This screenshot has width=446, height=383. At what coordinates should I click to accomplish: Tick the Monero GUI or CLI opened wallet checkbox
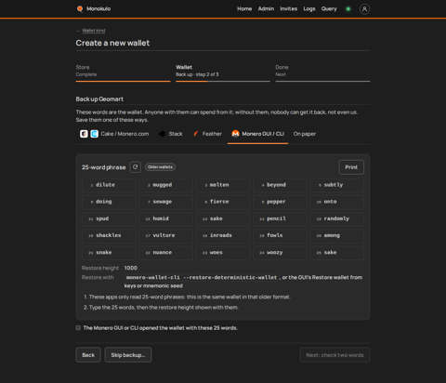pos(78,327)
